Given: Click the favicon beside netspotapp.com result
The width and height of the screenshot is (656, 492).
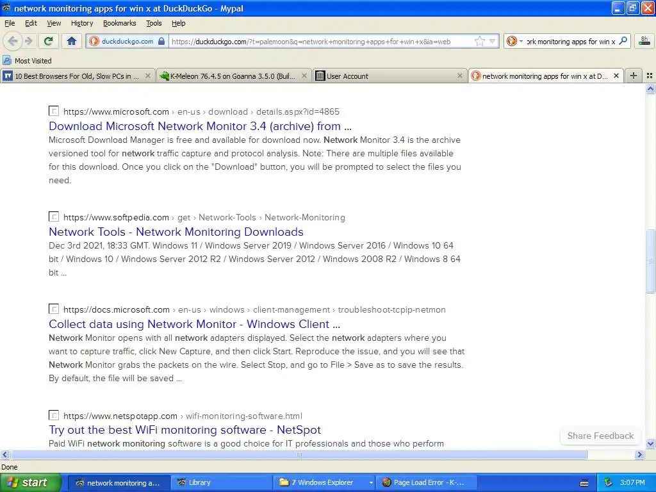Looking at the screenshot, I should pos(54,415).
